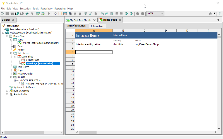This screenshot has height=139, width=223.
Task: Collapse the Interfaces tree node
Action: (x=11, y=53)
